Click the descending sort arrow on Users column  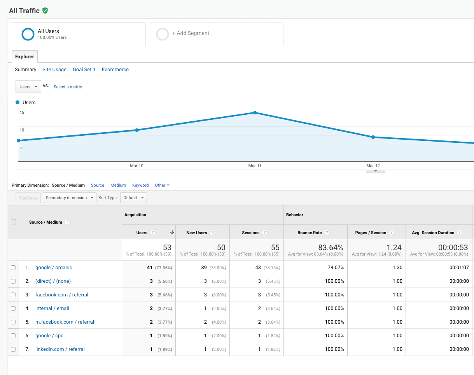(172, 232)
